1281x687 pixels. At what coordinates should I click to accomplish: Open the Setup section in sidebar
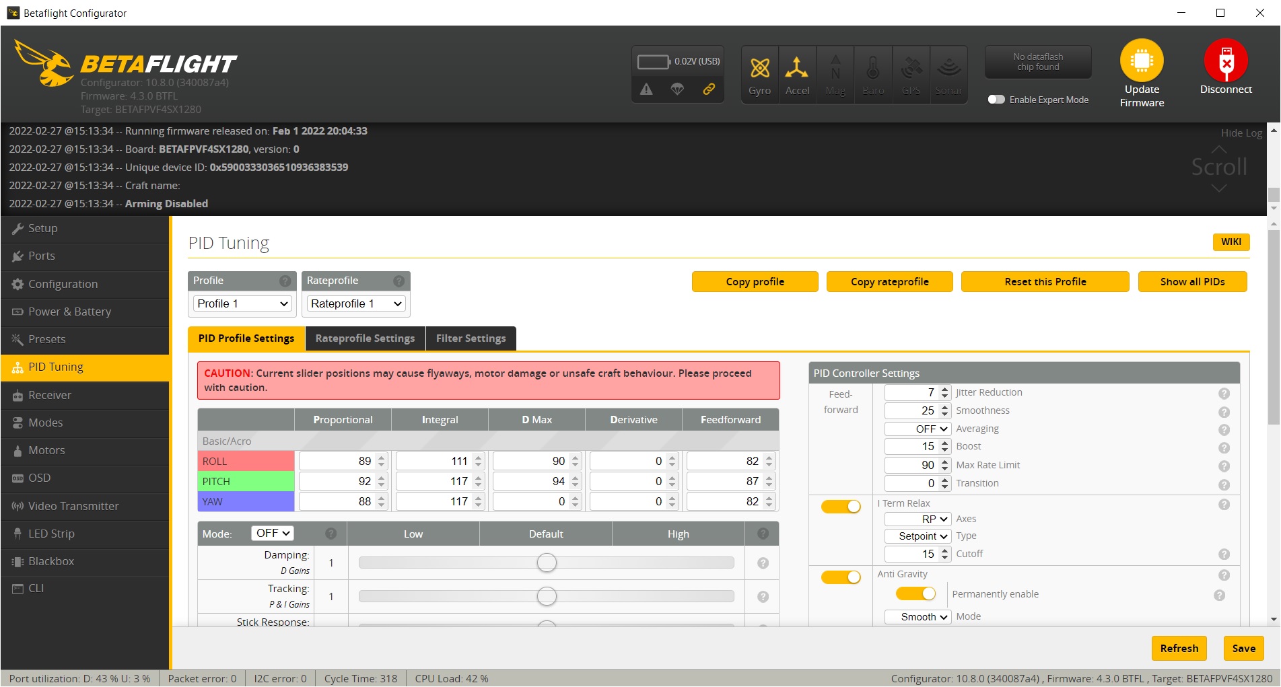(85, 229)
